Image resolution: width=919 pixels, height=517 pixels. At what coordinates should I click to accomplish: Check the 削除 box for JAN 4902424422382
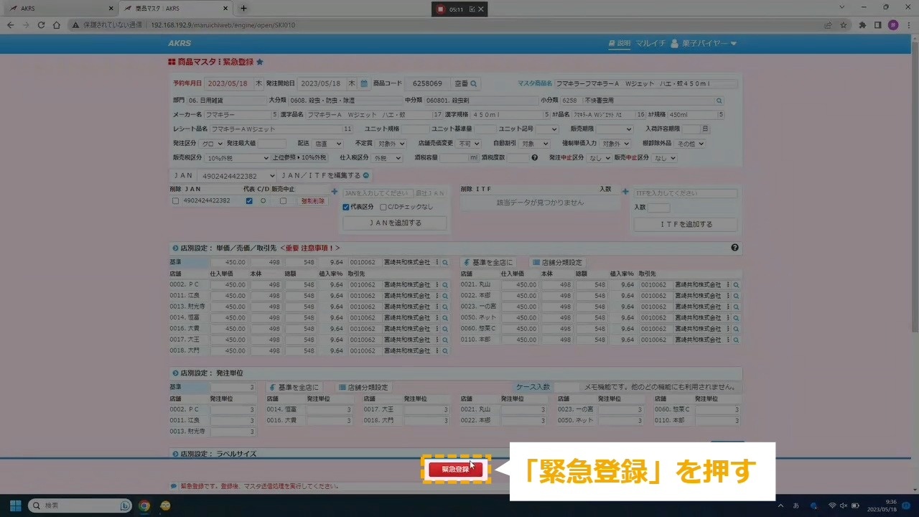tap(176, 201)
